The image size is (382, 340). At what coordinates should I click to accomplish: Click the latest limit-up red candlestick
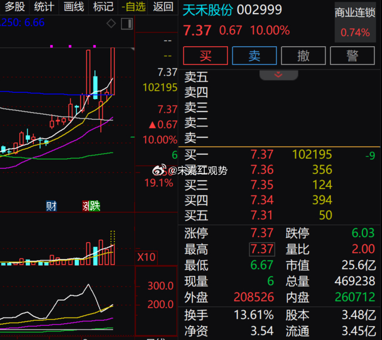click(x=113, y=71)
